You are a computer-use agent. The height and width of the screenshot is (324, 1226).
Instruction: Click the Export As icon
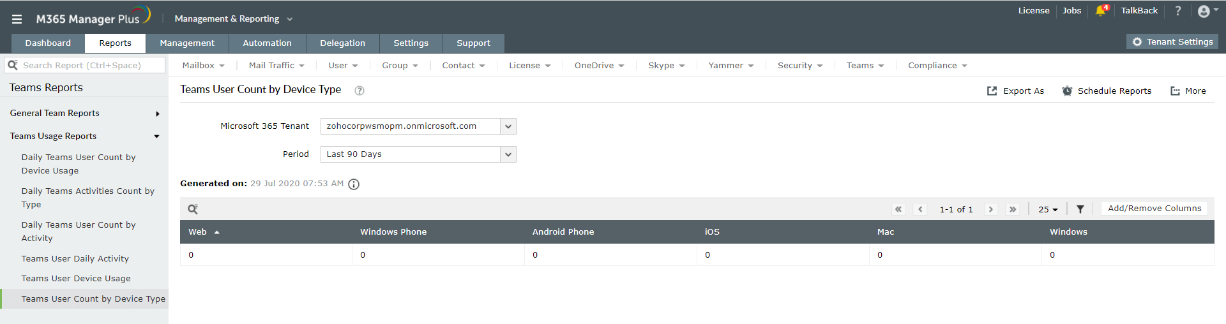click(992, 91)
